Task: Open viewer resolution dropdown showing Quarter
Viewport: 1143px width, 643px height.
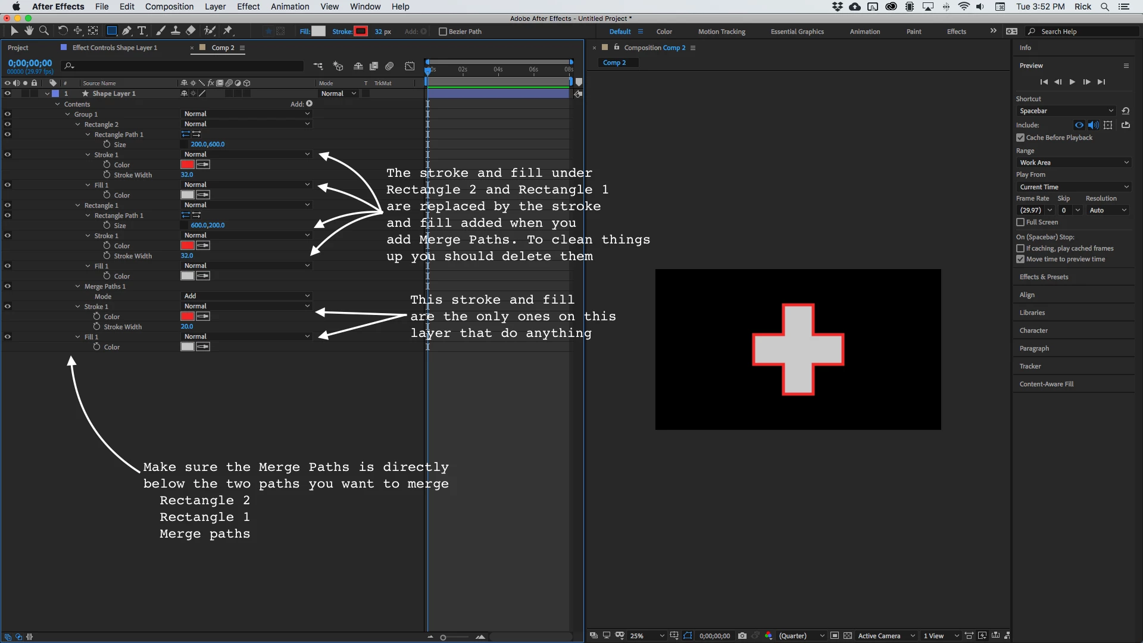Action: click(x=801, y=636)
